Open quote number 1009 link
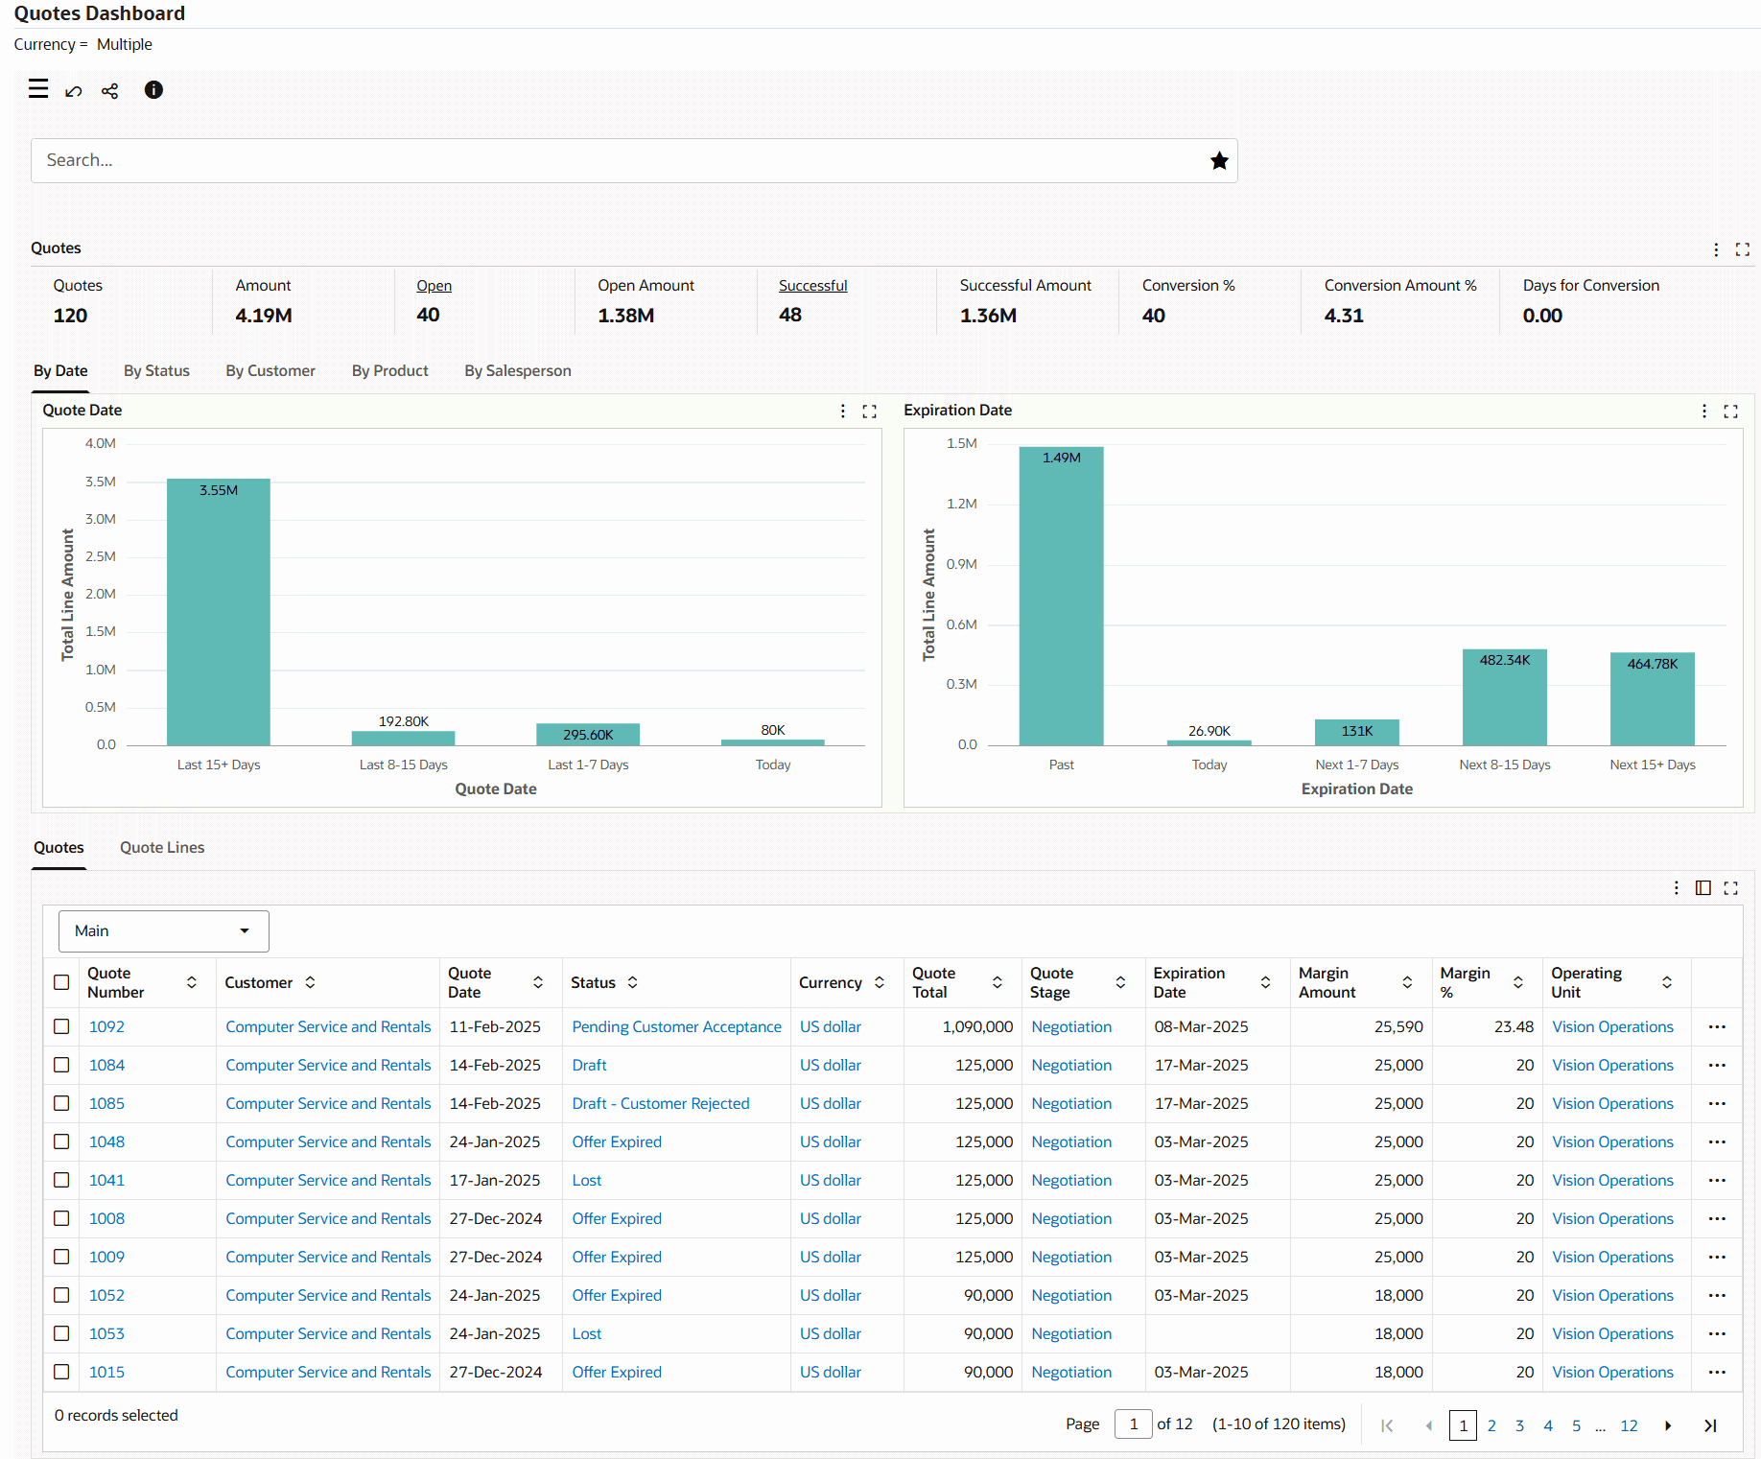1761x1459 pixels. pos(106,1258)
